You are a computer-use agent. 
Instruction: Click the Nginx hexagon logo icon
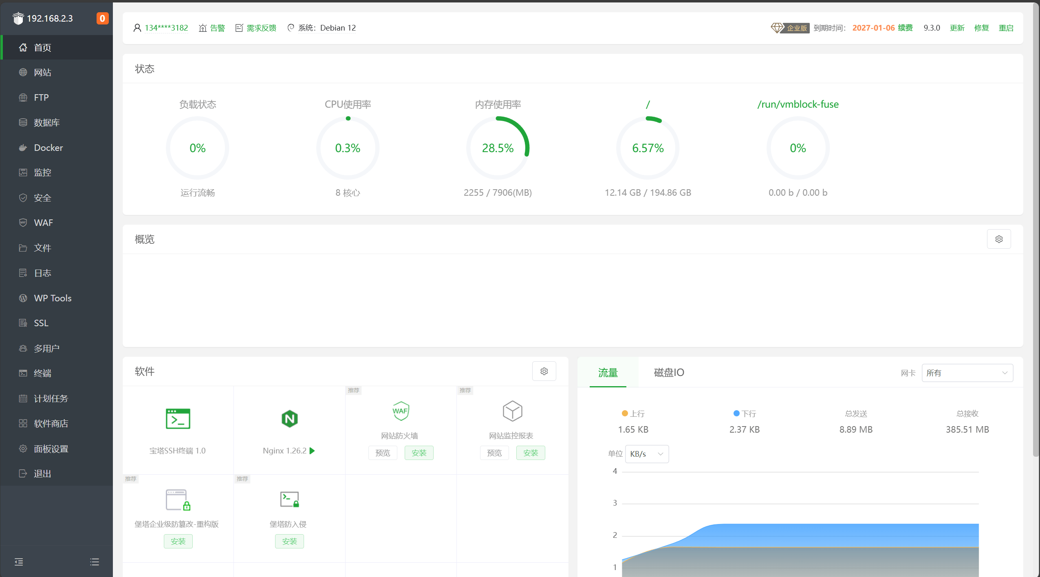pyautogui.click(x=289, y=419)
